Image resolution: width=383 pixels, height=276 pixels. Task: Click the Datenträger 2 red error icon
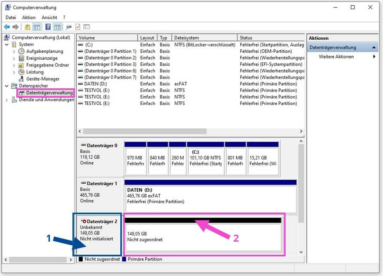[x=84, y=221]
